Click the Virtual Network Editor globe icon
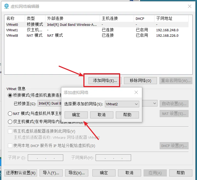 [7, 6]
